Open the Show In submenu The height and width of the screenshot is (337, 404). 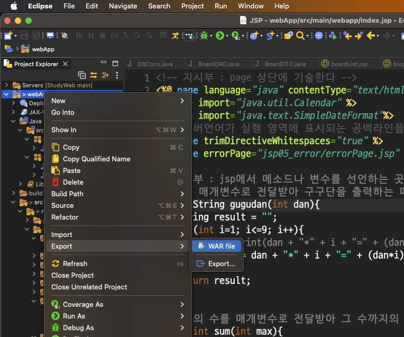pyautogui.click(x=118, y=130)
